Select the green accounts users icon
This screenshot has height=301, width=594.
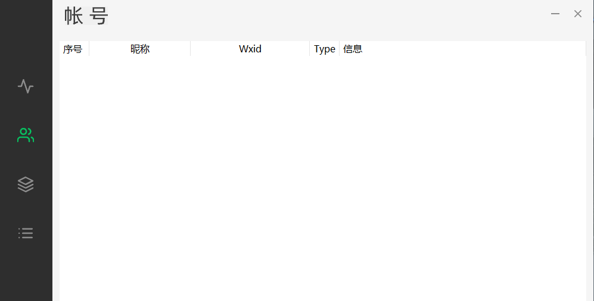click(x=26, y=136)
